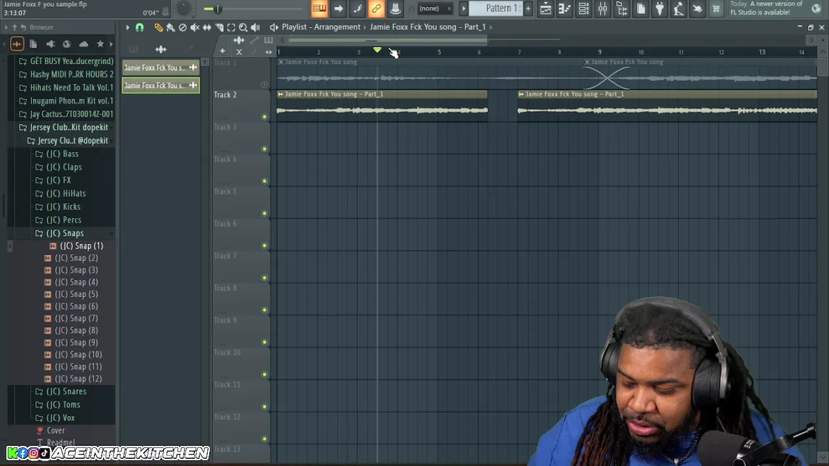Image resolution: width=829 pixels, height=466 pixels.
Task: Open the Playlist view from top toolbar
Action: (x=545, y=8)
